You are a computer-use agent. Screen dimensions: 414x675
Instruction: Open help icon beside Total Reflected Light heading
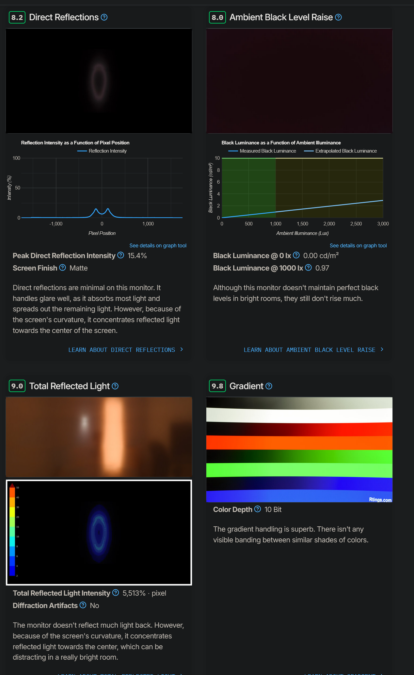(x=115, y=386)
